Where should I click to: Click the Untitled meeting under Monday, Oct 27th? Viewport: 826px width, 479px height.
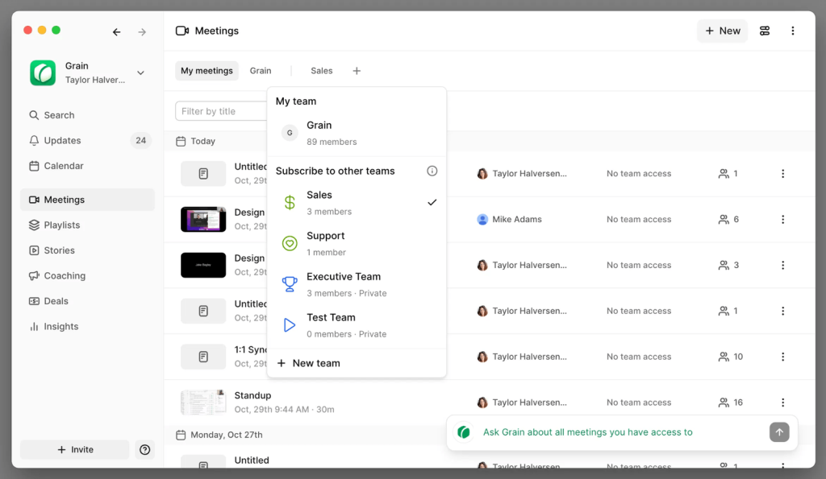tap(252, 460)
